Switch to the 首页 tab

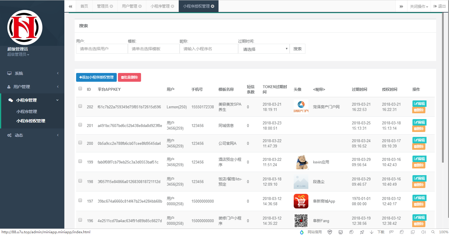point(84,6)
